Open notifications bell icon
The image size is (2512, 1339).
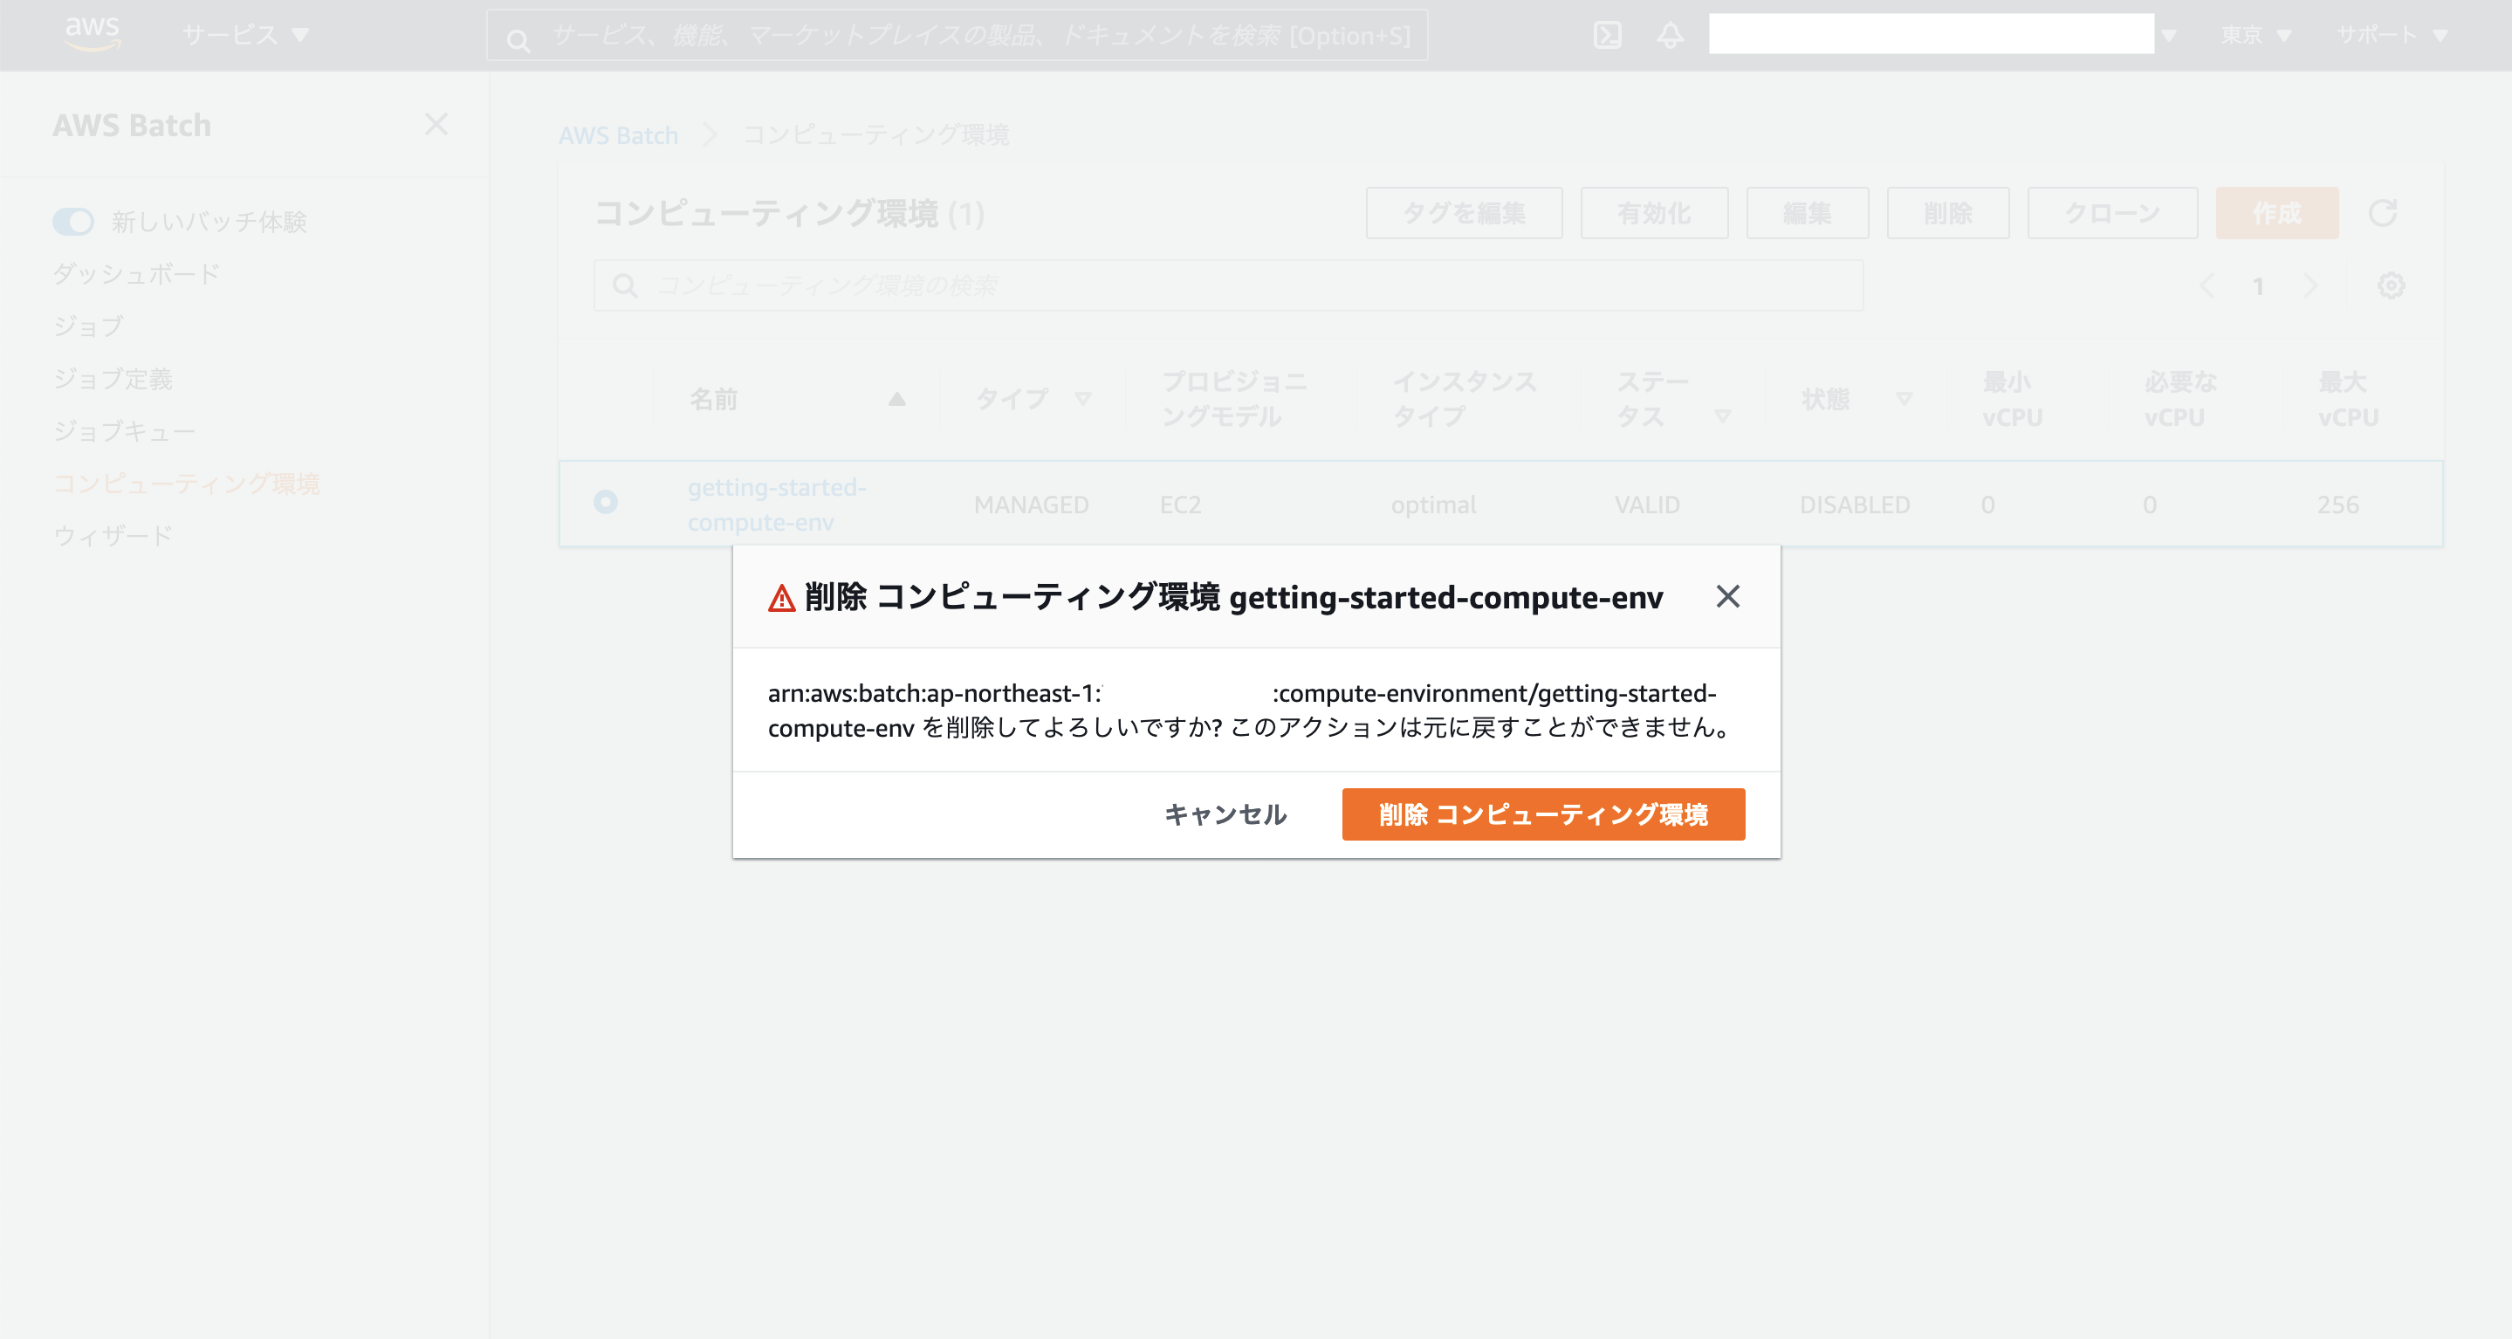[1671, 35]
